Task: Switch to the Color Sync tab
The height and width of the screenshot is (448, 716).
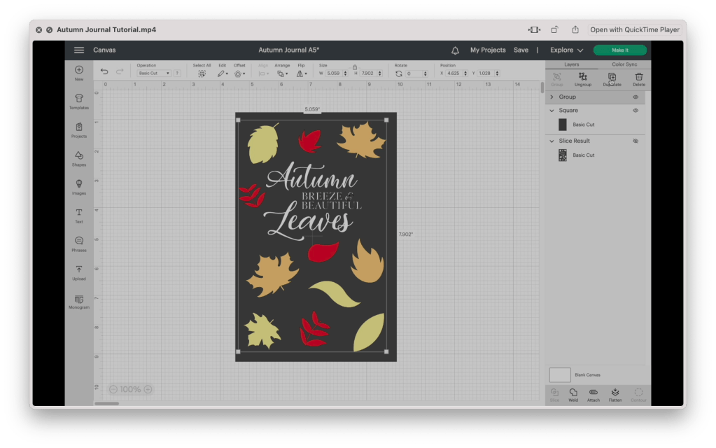Action: click(624, 64)
